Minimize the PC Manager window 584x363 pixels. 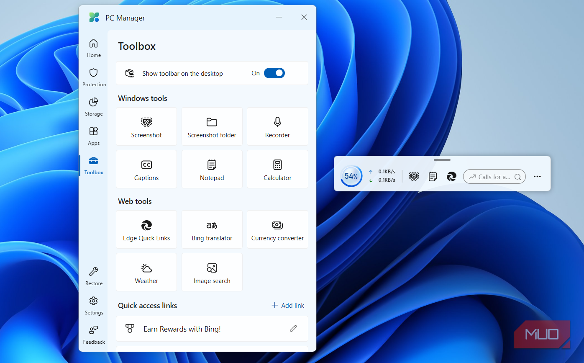(x=279, y=17)
